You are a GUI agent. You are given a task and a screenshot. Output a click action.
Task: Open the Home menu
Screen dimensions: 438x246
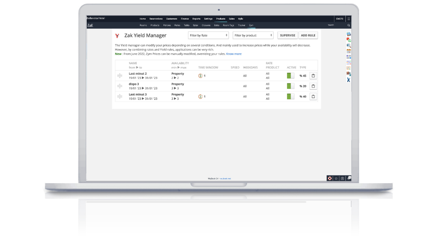click(x=143, y=19)
